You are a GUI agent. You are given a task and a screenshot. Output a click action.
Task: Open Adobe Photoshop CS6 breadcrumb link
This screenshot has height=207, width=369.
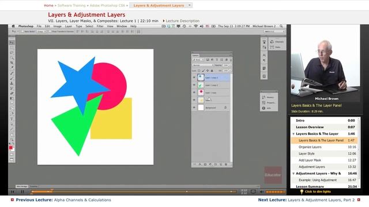pos(107,5)
